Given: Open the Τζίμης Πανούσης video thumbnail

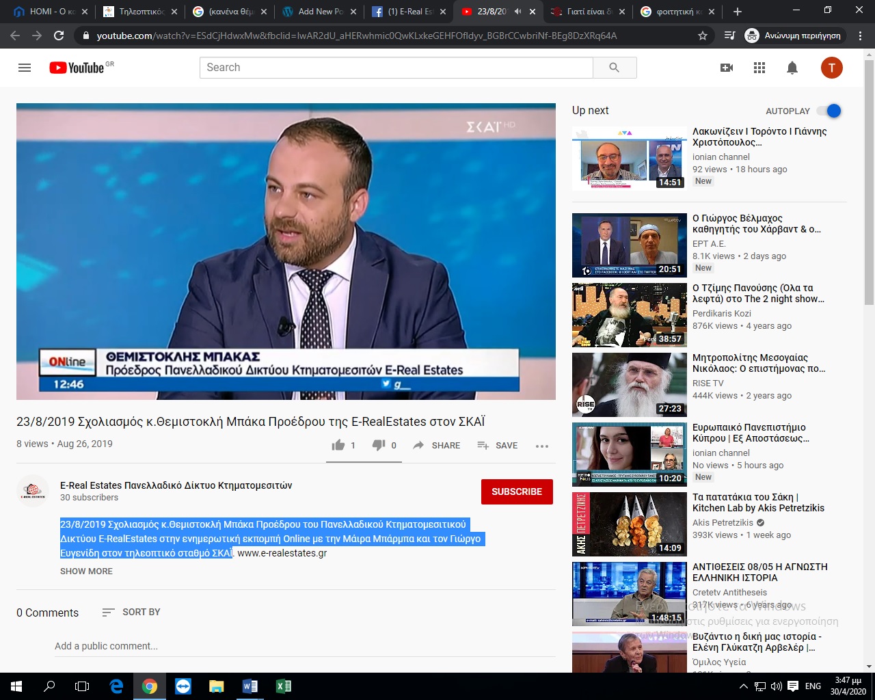Looking at the screenshot, I should tap(630, 315).
